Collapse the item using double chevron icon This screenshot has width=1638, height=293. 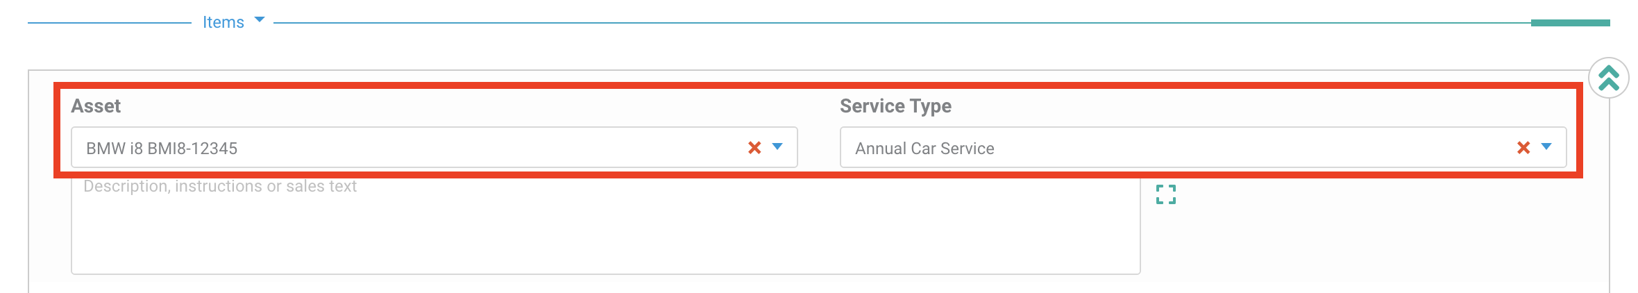[1609, 78]
